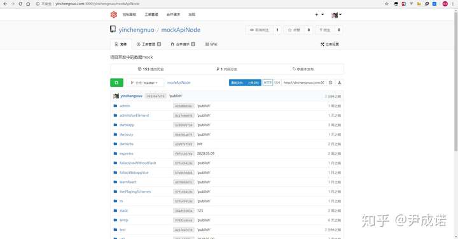Click the forks count next to 派生
This screenshot has height=239, width=458.
(x=339, y=30)
